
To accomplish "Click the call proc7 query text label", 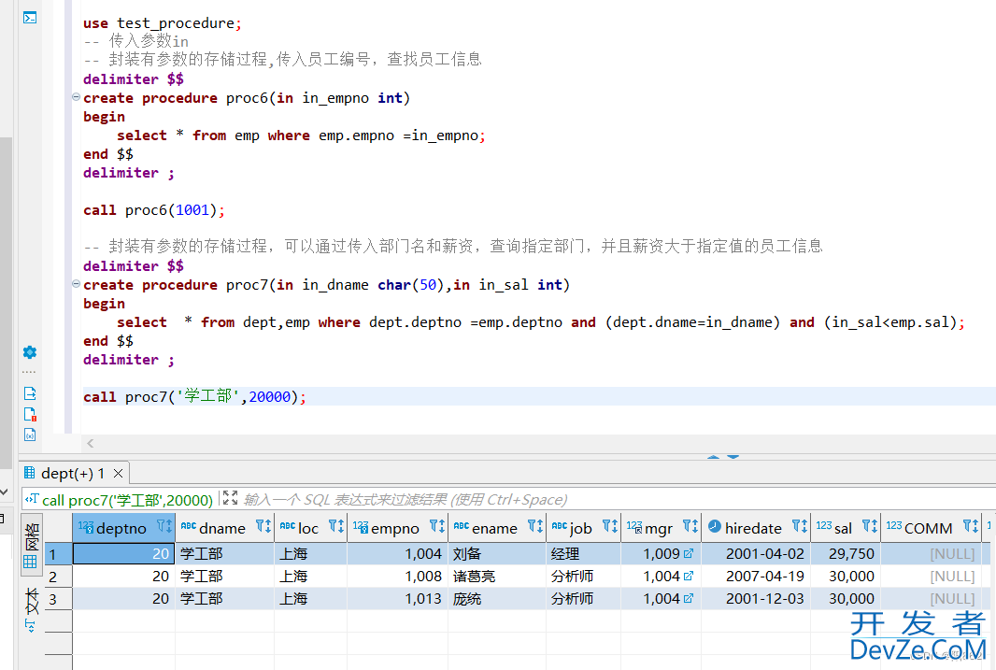I will point(127,501).
